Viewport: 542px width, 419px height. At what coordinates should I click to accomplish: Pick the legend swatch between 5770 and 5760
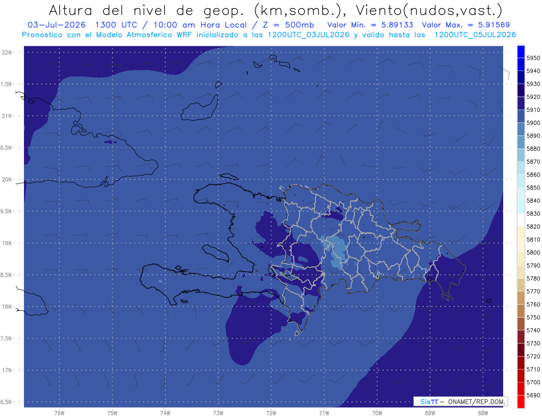[x=521, y=298]
